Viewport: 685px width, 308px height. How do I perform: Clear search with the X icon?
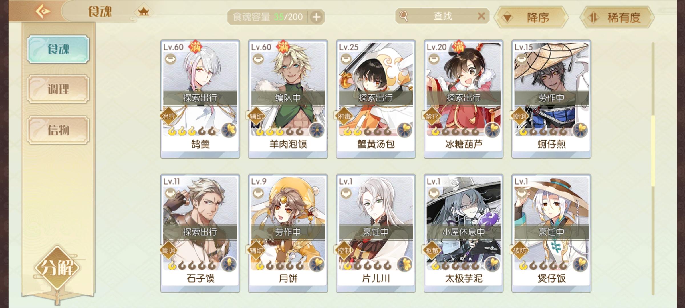(x=481, y=16)
